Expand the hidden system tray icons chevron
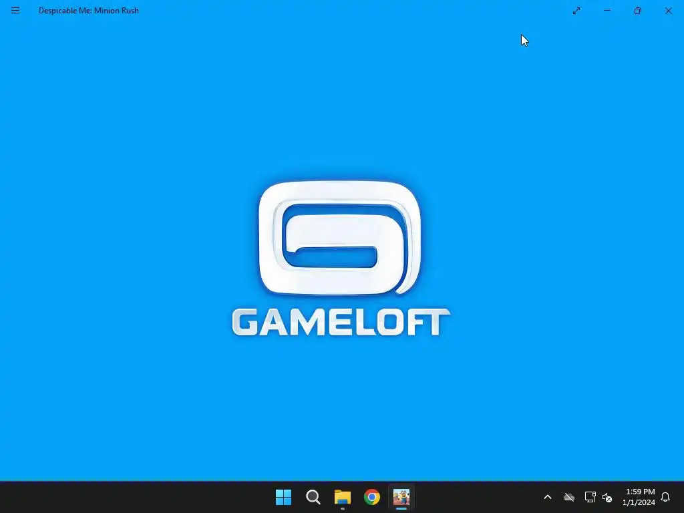Screen dimensions: 684x513 point(548,497)
